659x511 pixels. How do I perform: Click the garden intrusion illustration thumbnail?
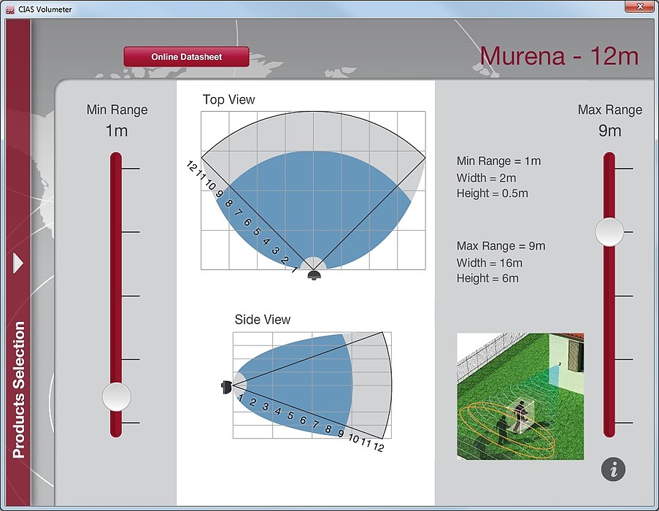coord(520,396)
